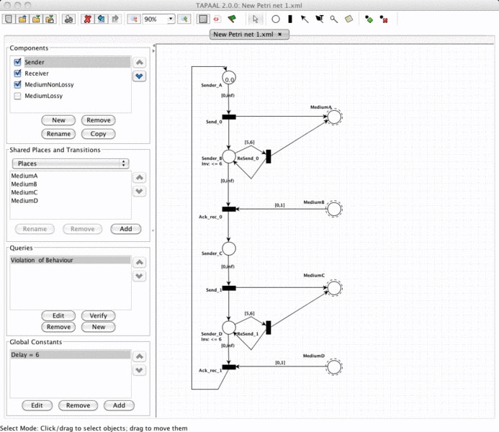Click the add token green icon
This screenshot has height=432, width=499.
(369, 19)
